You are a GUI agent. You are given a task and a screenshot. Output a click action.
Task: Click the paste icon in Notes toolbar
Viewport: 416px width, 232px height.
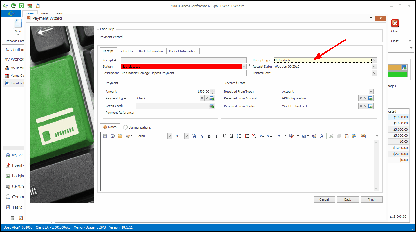click(x=346, y=136)
